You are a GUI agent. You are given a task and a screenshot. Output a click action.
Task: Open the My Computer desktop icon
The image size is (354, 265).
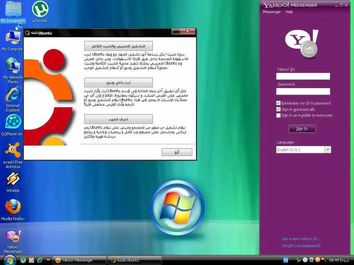point(12,41)
